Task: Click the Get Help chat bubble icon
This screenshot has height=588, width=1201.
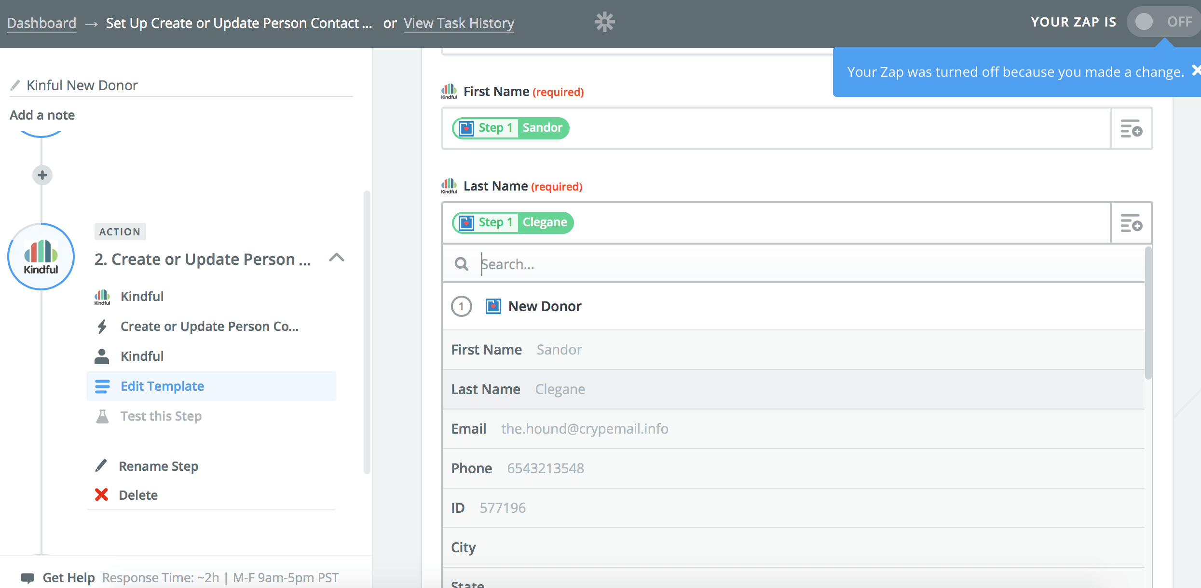Action: (x=28, y=577)
